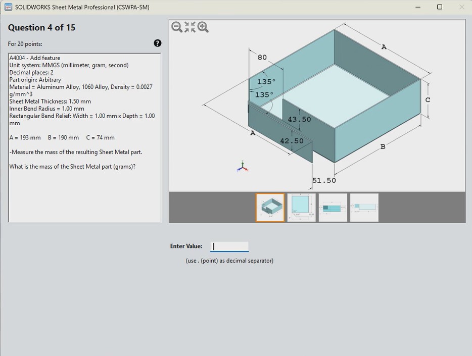Click the 'Sheet Metal Thickness: 1.50 mm' line

50,101
